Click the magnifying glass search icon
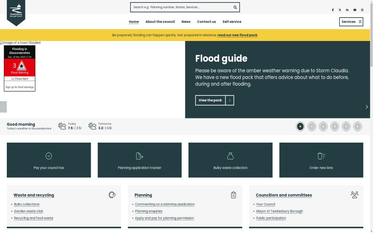 click(x=235, y=7)
